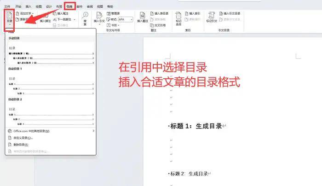
Task: Switch to the 邮件 tab
Action: (80, 6)
